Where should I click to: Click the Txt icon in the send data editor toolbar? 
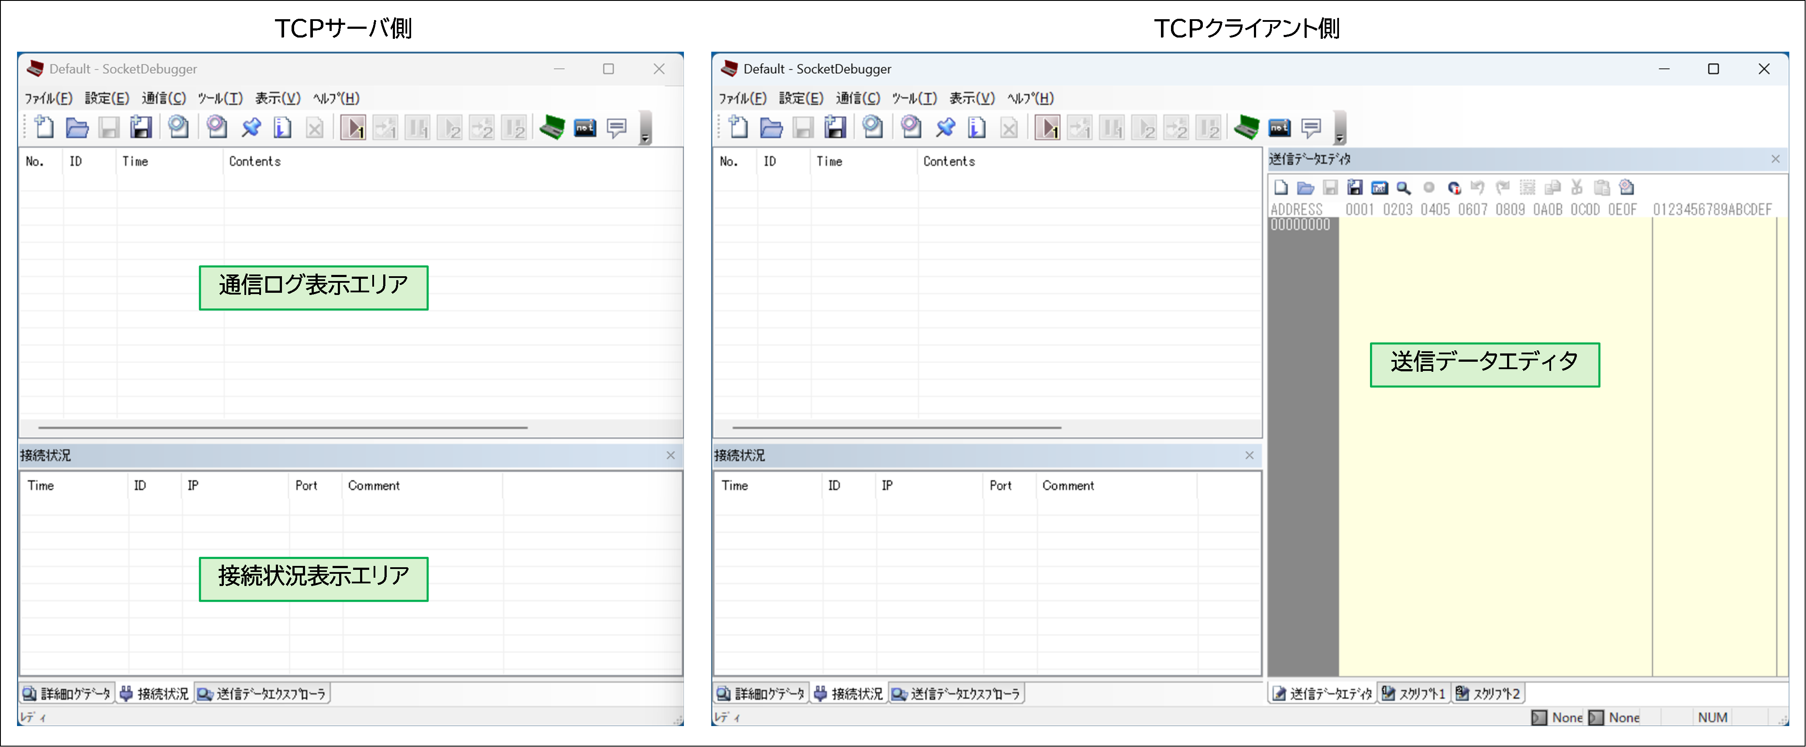[x=1379, y=188]
